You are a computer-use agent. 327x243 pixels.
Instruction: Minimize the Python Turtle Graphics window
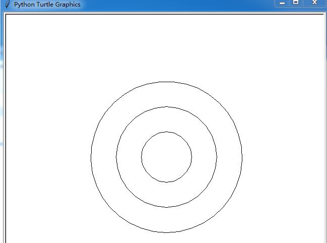click(x=282, y=3)
